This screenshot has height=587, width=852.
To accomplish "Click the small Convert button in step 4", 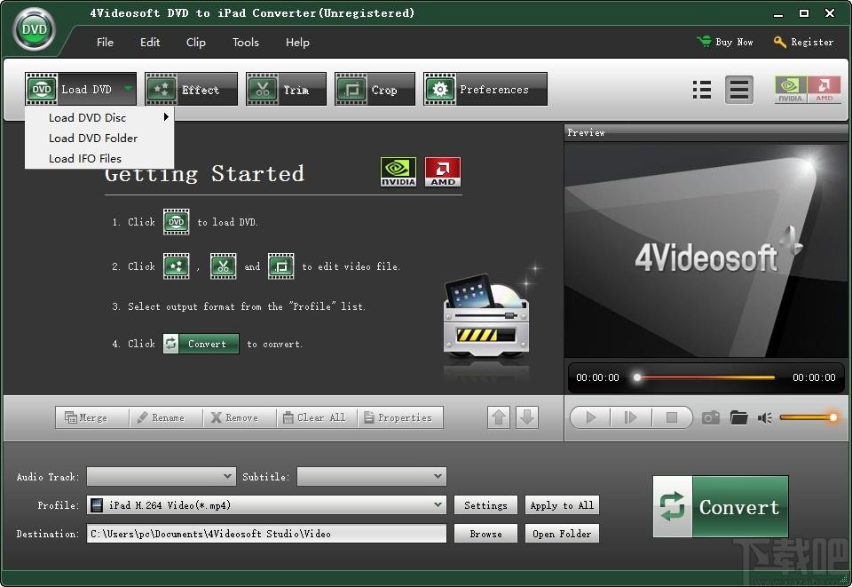I will point(201,344).
